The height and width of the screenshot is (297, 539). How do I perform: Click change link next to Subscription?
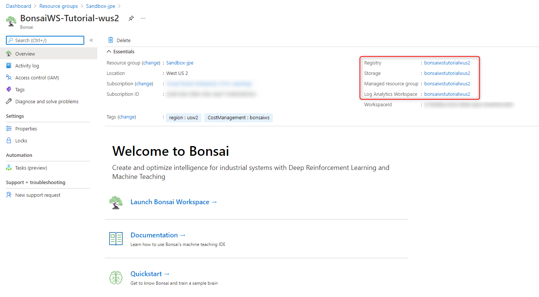[144, 84]
